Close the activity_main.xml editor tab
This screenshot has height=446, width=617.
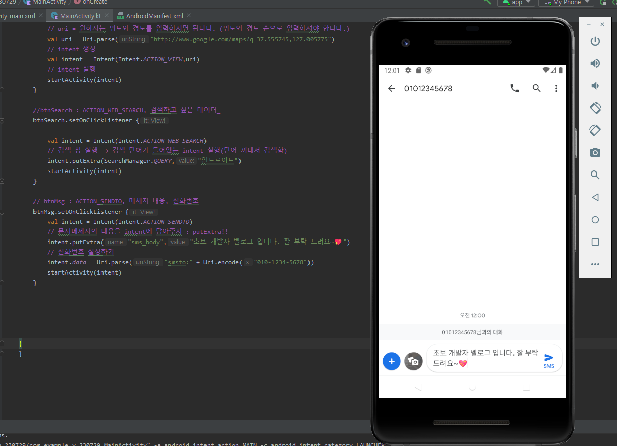point(40,16)
